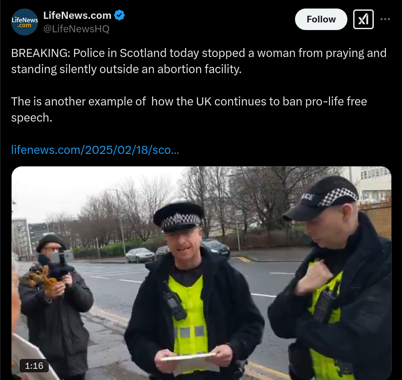Screen dimensions: 402x380
Task: Click the LifeNews.com display name
Action: click(x=77, y=15)
